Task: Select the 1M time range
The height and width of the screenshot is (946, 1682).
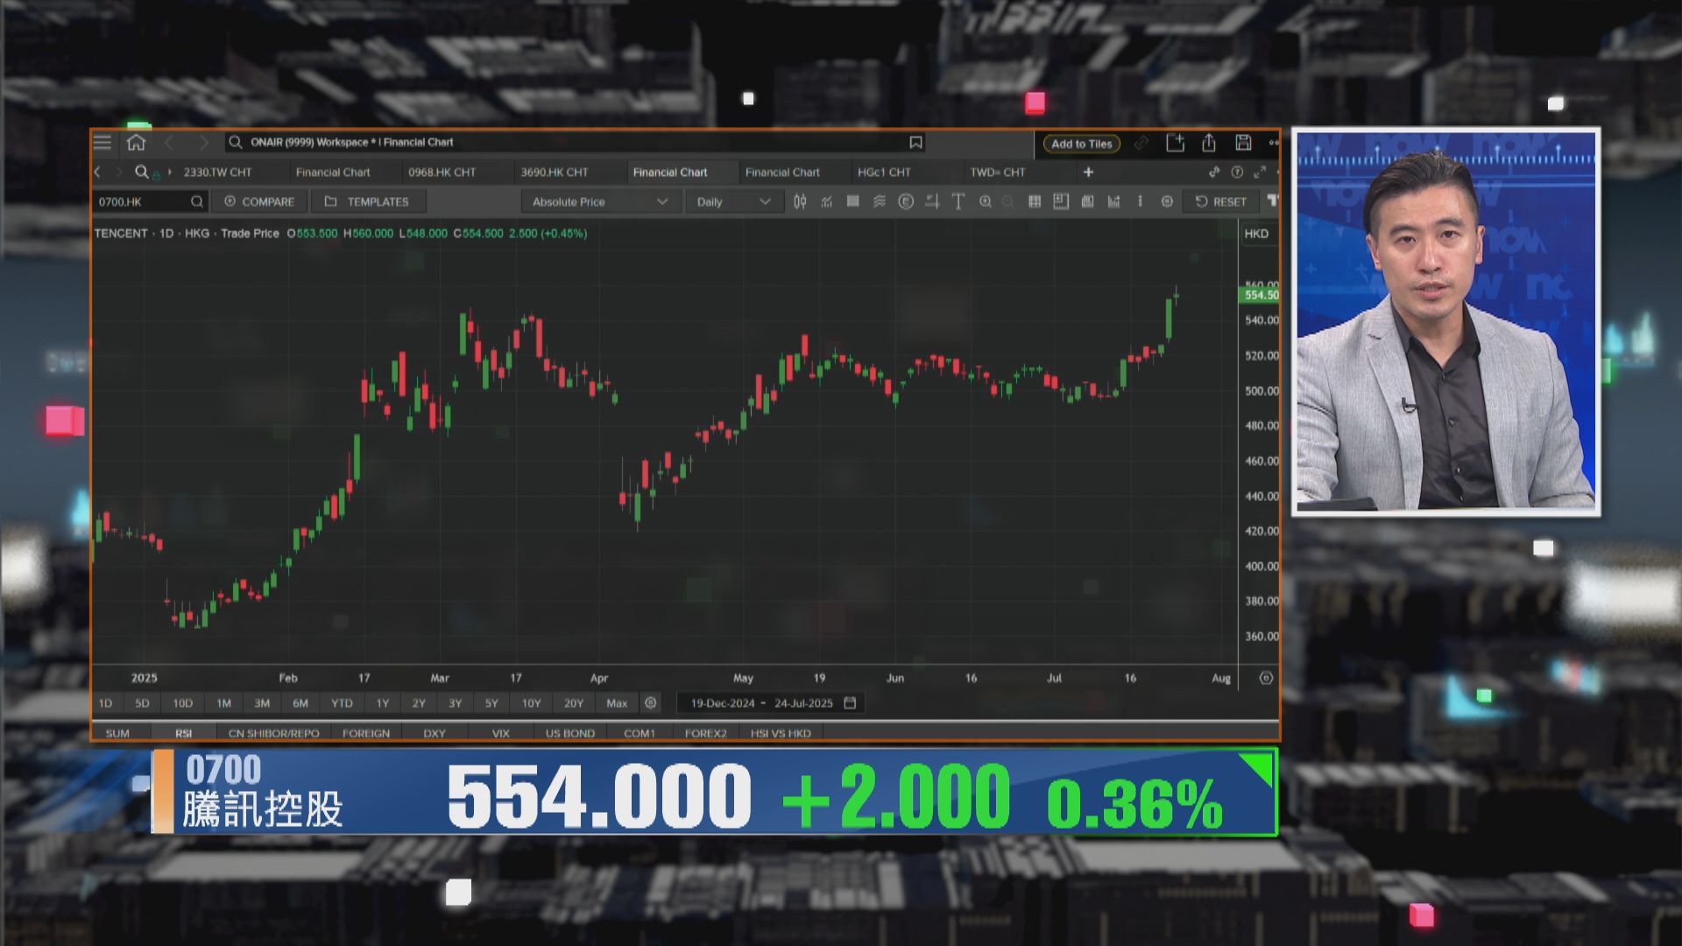Action: click(x=223, y=703)
